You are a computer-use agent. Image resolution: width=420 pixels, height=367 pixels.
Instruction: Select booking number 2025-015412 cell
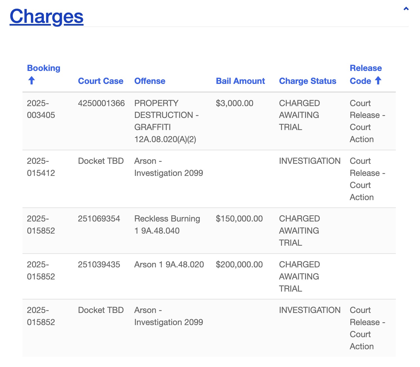tap(41, 167)
